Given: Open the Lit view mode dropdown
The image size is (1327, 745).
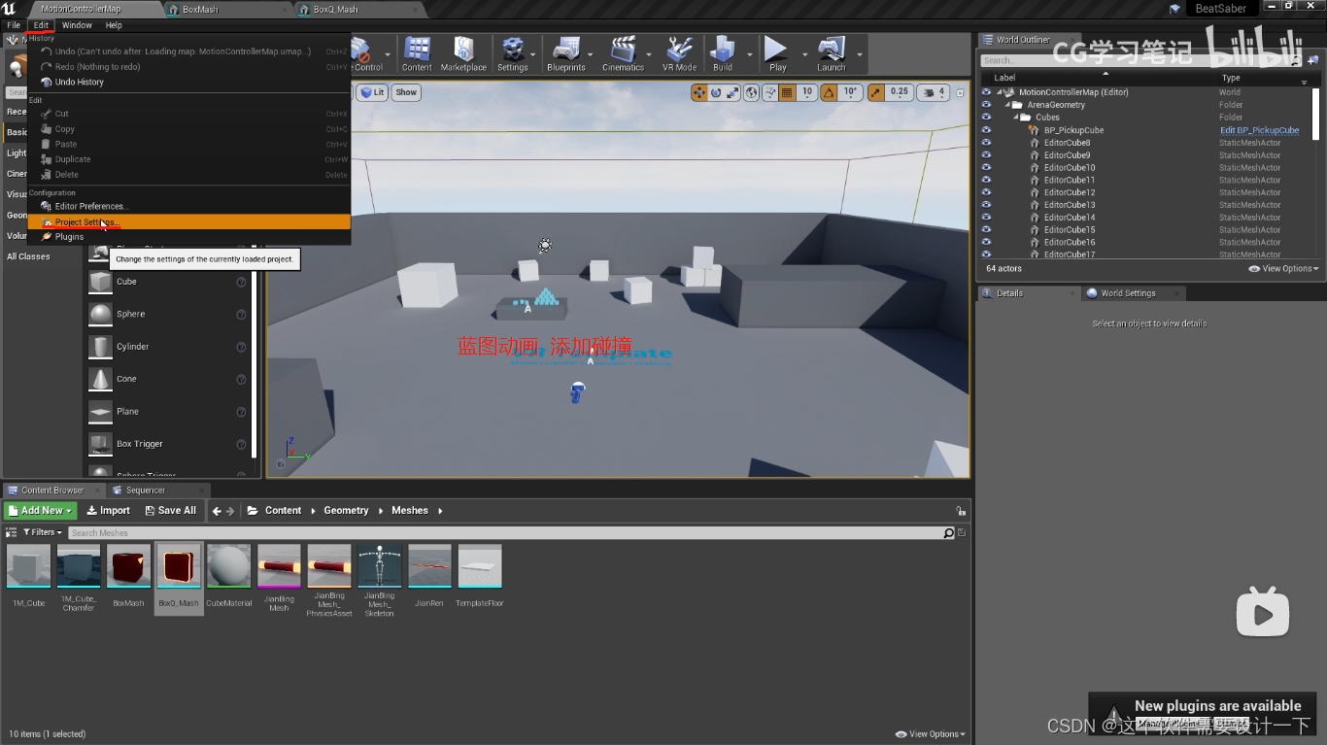Looking at the screenshot, I should pos(372,92).
